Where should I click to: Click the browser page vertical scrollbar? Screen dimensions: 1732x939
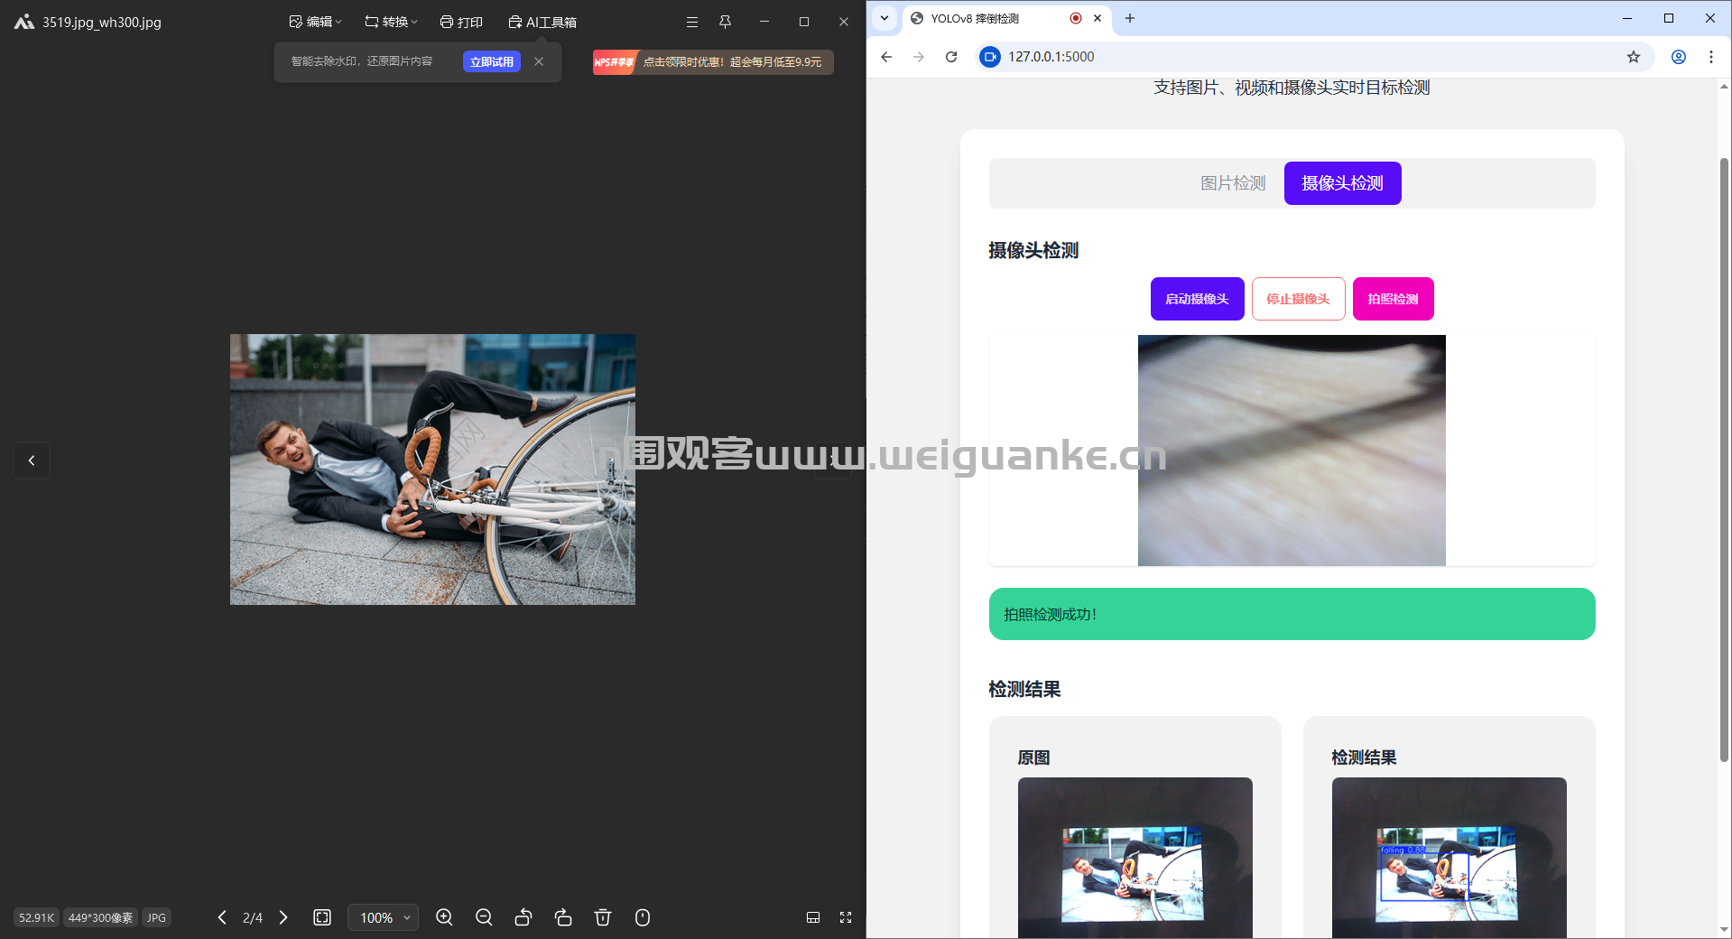(1724, 451)
